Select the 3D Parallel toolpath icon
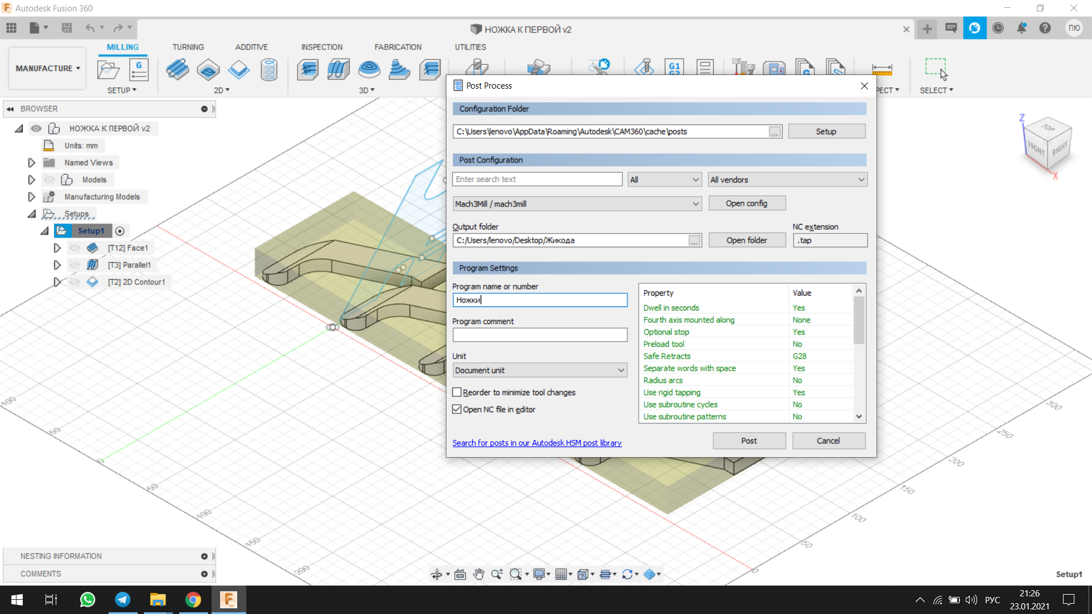1092x614 pixels. click(338, 70)
